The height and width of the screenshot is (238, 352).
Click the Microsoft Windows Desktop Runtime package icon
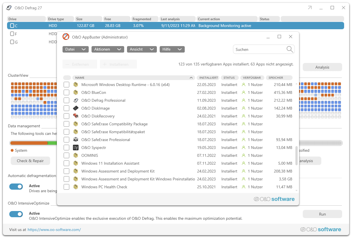tap(75, 85)
